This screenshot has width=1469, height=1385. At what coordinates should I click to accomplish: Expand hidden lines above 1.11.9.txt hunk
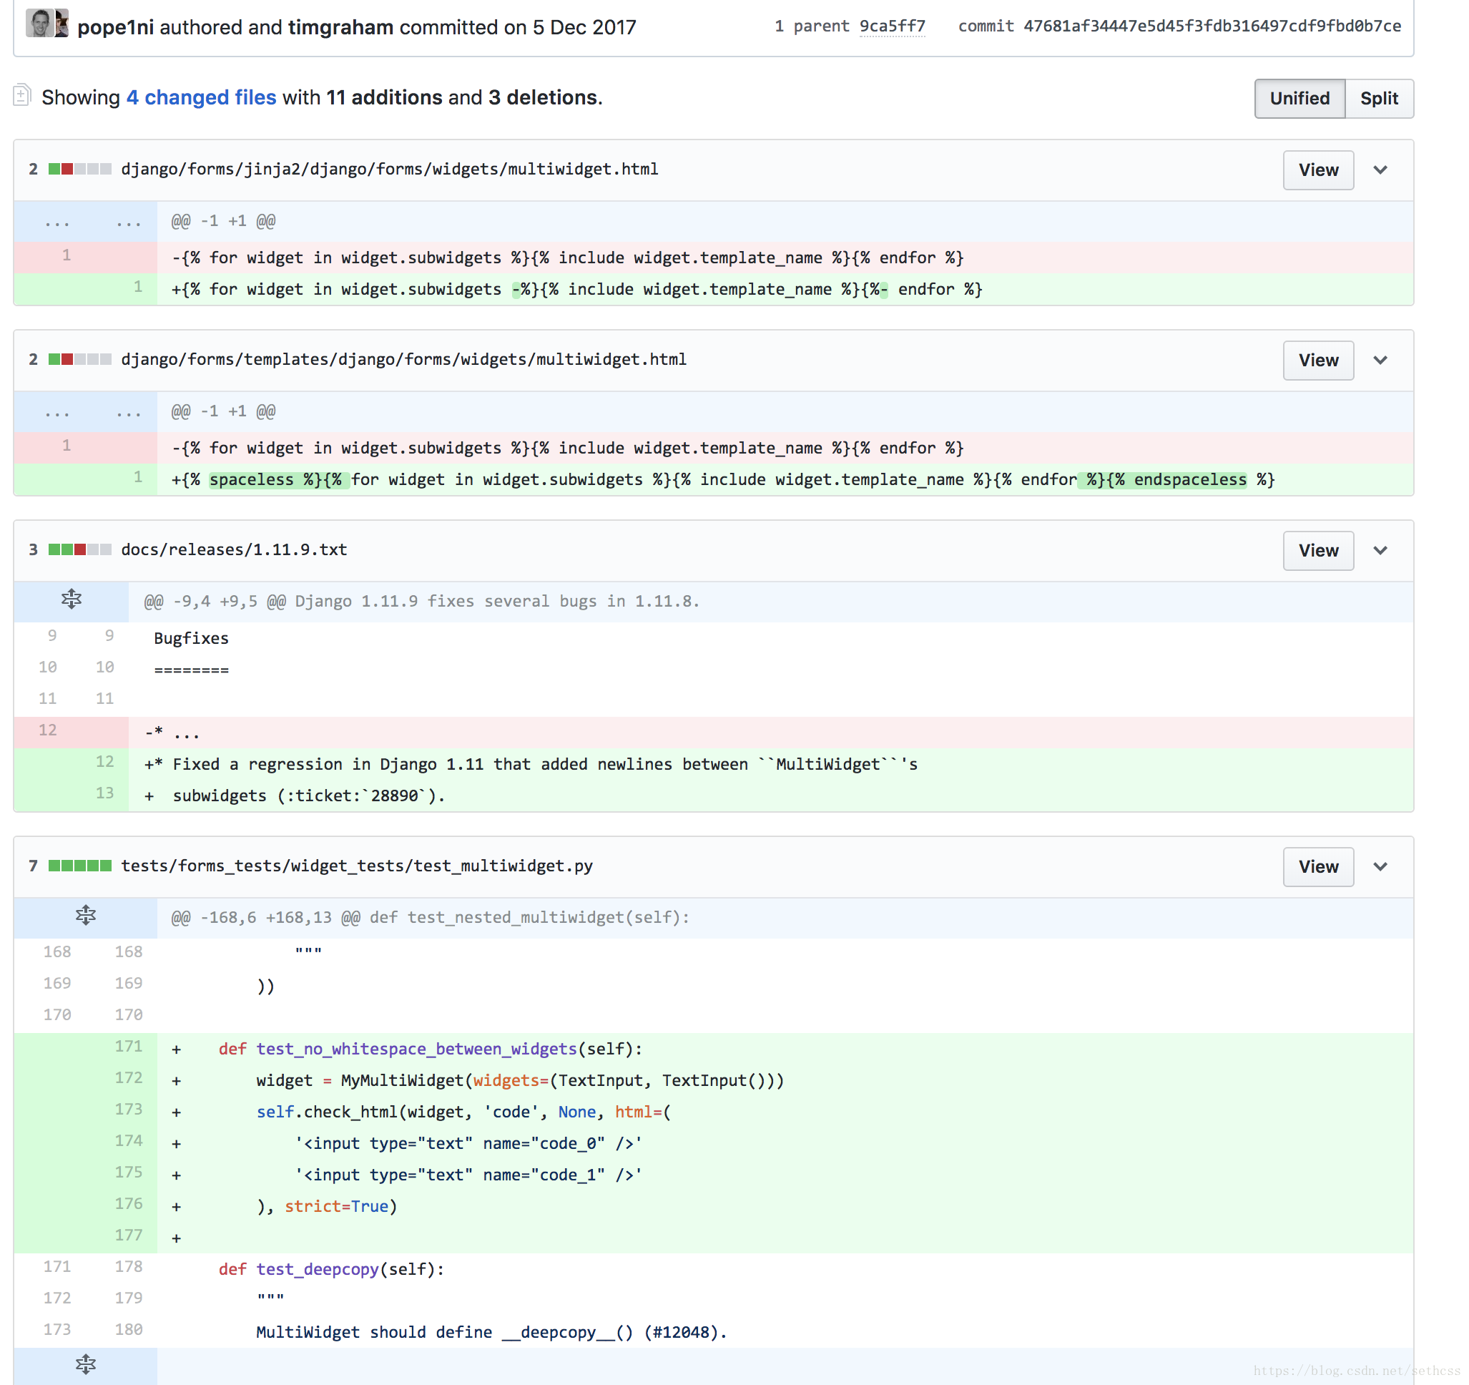point(71,600)
